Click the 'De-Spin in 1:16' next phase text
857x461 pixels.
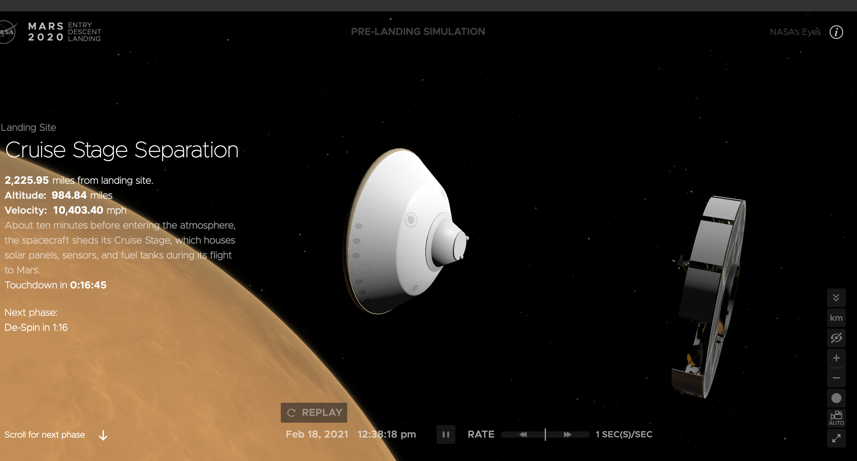click(36, 327)
